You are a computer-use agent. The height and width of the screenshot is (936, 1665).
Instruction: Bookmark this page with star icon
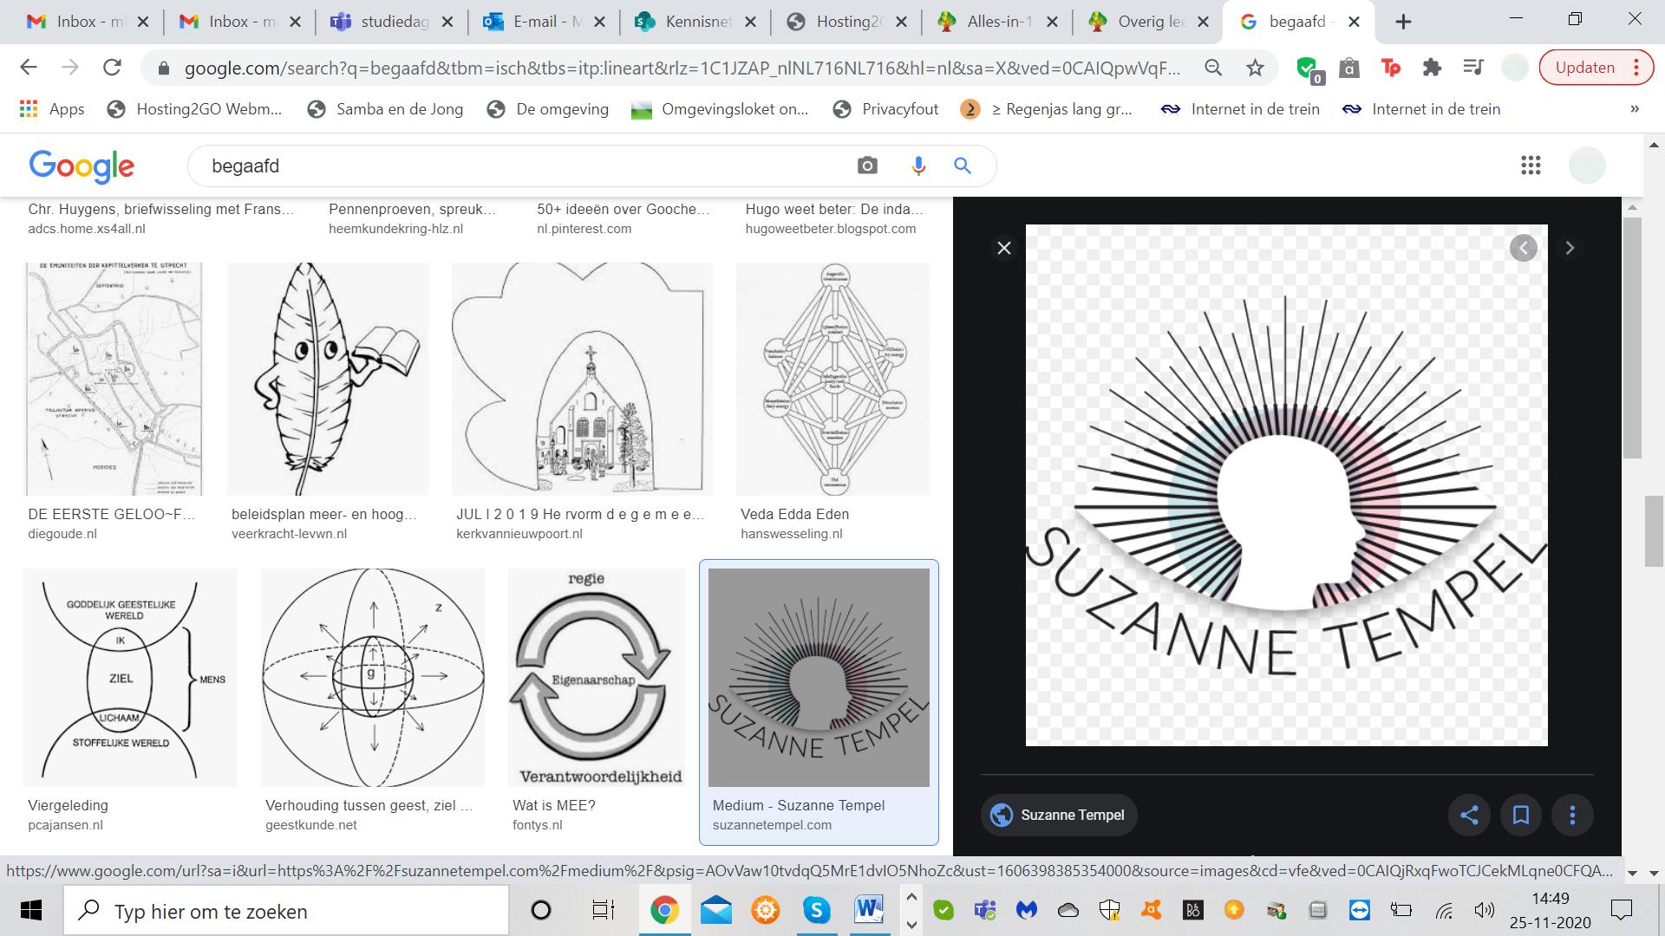(x=1255, y=68)
